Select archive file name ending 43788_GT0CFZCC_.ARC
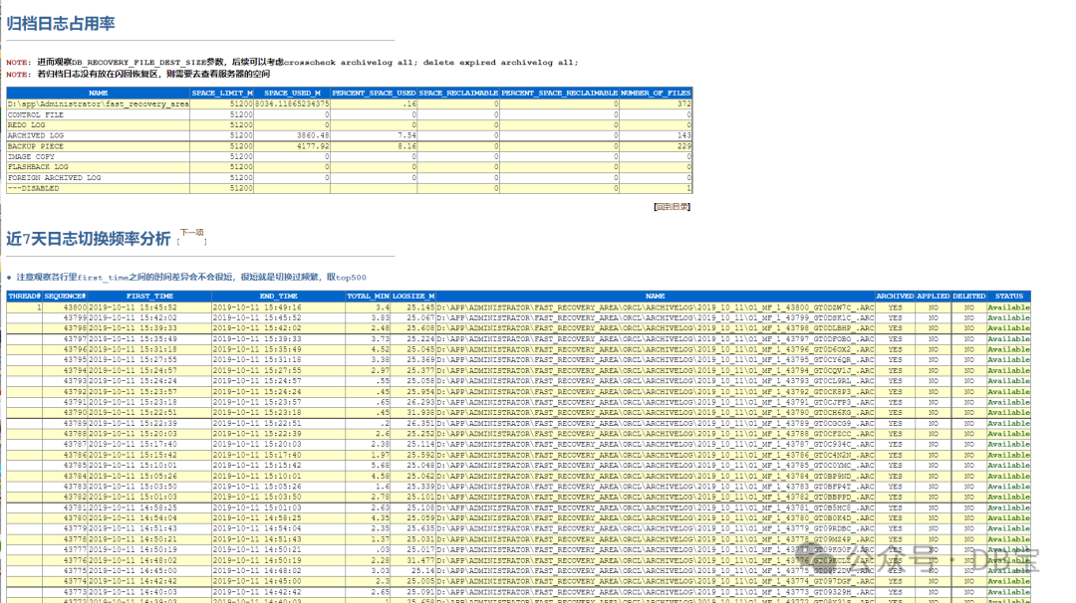 click(656, 434)
